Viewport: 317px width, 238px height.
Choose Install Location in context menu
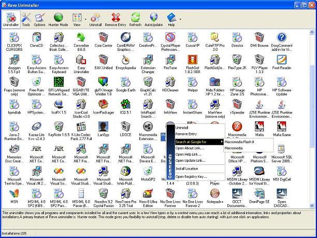coord(199,169)
